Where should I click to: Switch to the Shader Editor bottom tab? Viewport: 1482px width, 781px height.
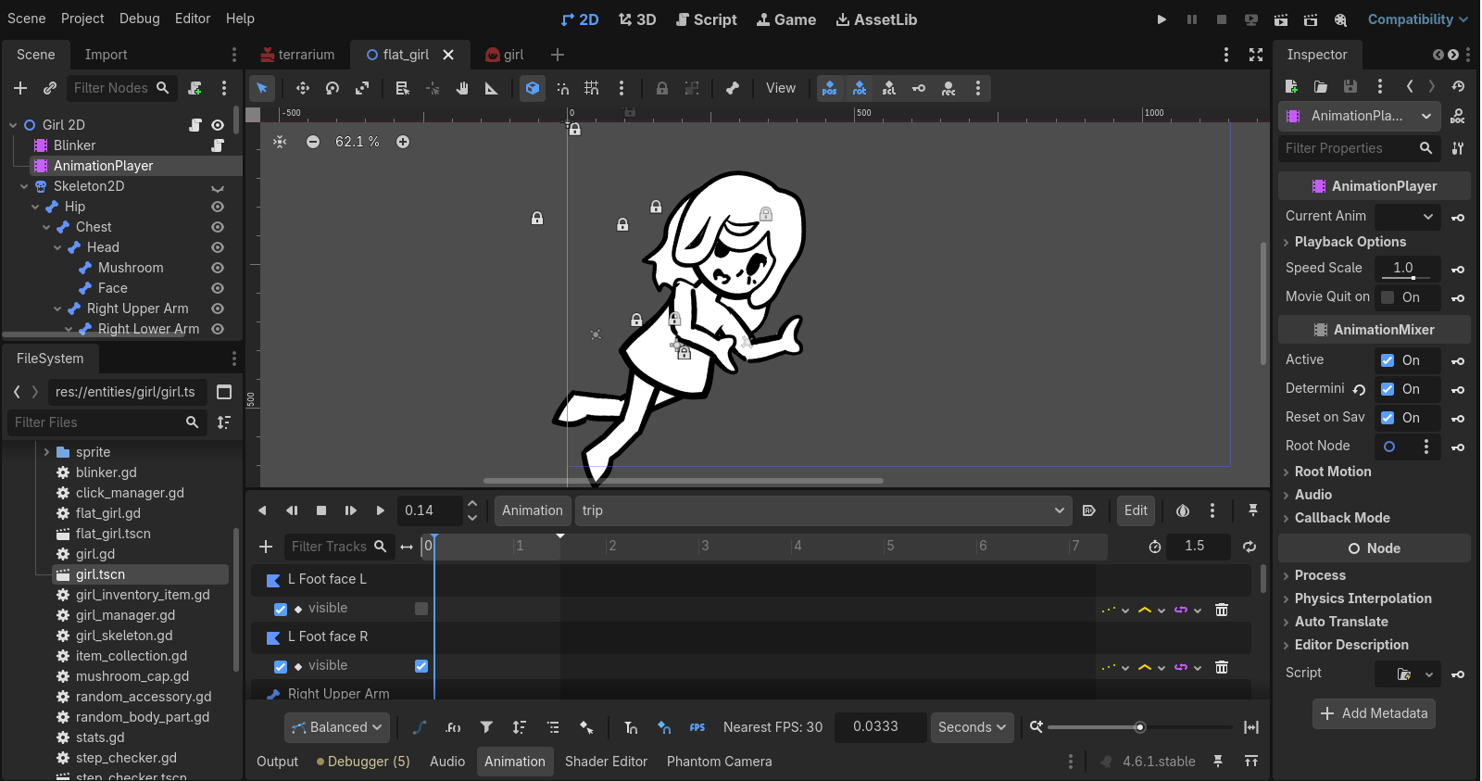606,762
